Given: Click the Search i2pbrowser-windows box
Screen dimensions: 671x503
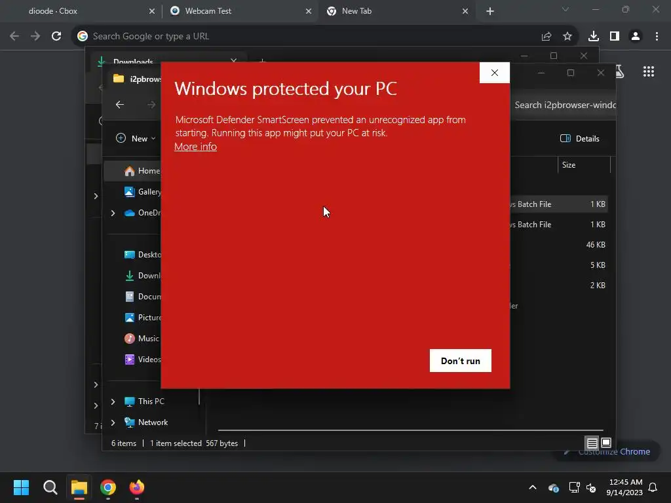Looking at the screenshot, I should pyautogui.click(x=563, y=105).
